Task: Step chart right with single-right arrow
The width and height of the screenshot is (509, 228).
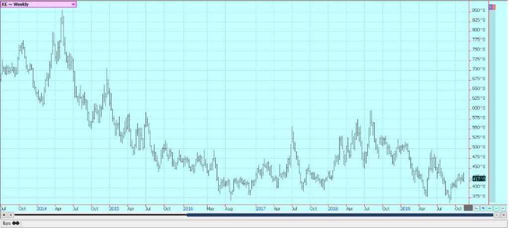Action: [497, 215]
